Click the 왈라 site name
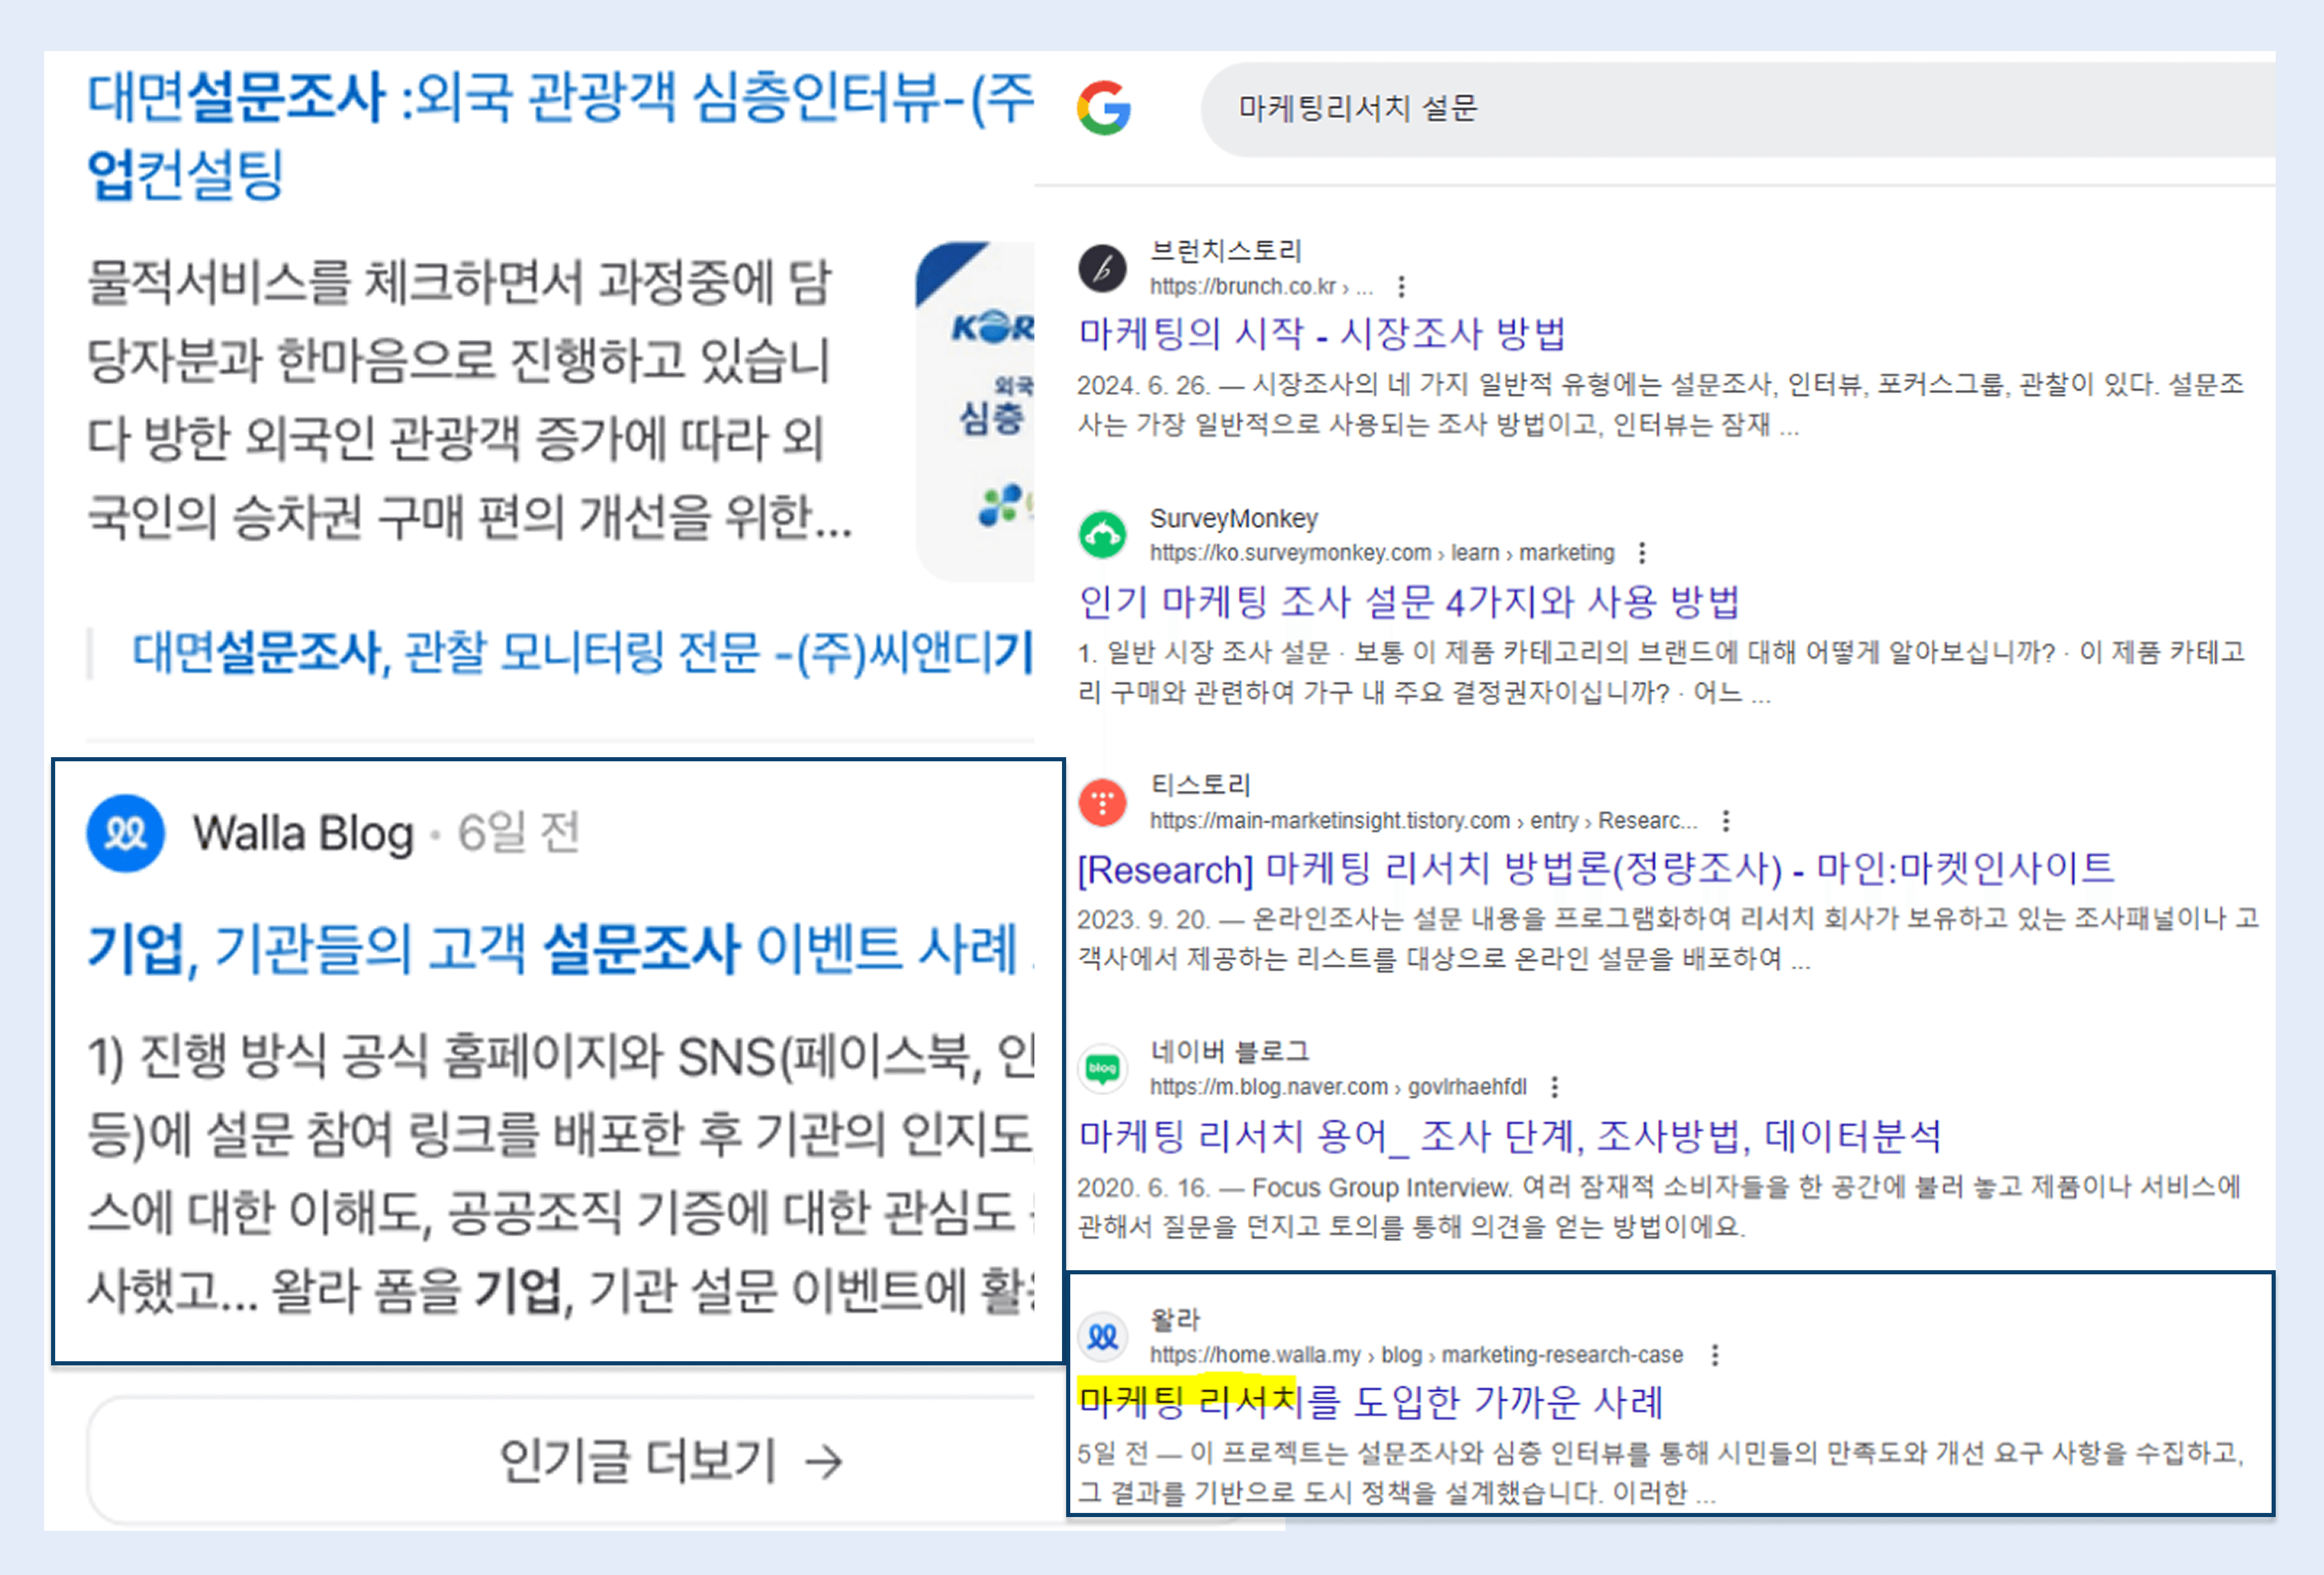 (x=1175, y=1320)
